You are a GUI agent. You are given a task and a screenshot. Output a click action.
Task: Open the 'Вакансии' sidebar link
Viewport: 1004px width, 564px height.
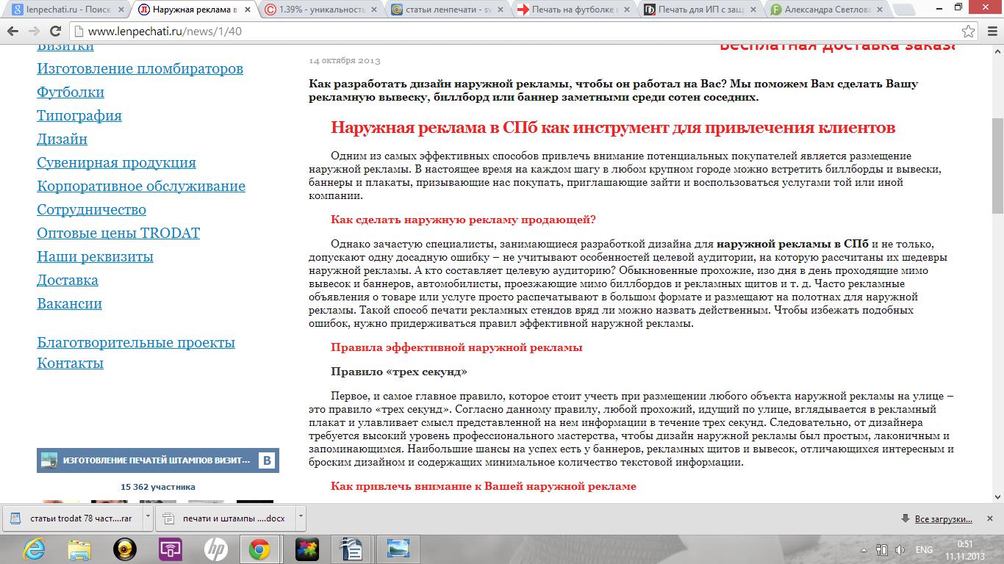(x=70, y=304)
